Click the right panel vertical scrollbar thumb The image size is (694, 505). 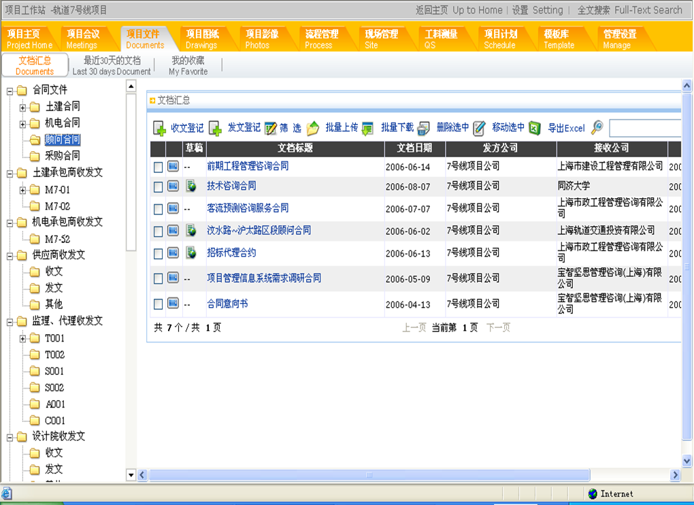tap(687, 266)
